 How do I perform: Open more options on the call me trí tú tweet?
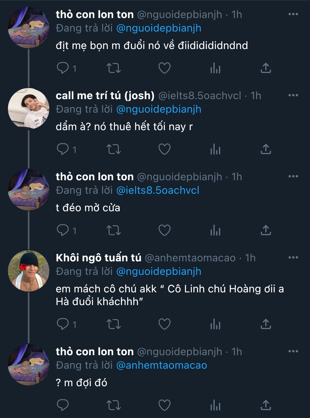[293, 95]
